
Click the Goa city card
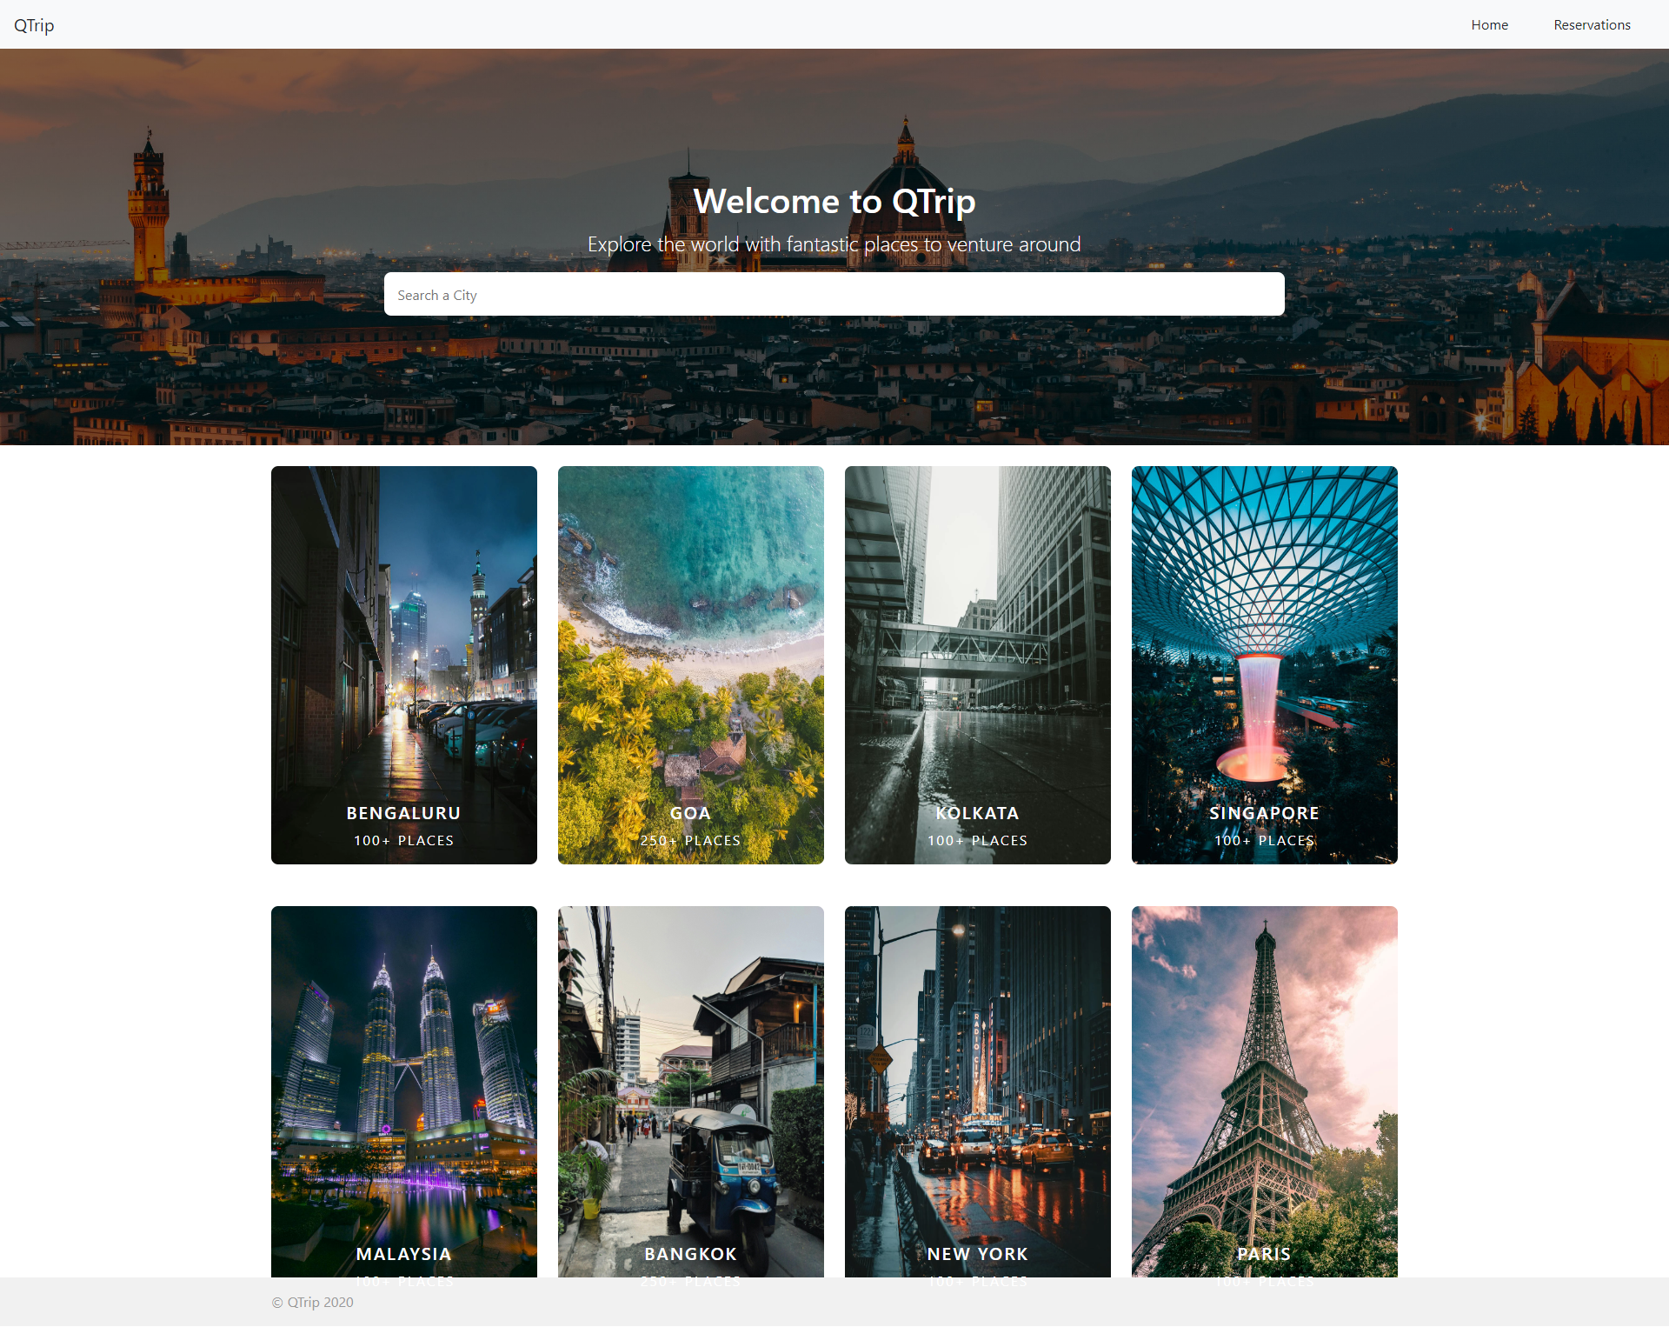(x=691, y=664)
